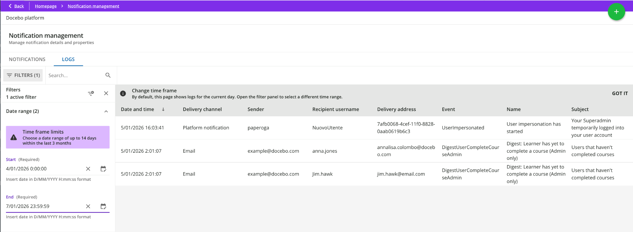
Task: Collapse the Date range section
Action: (106, 111)
